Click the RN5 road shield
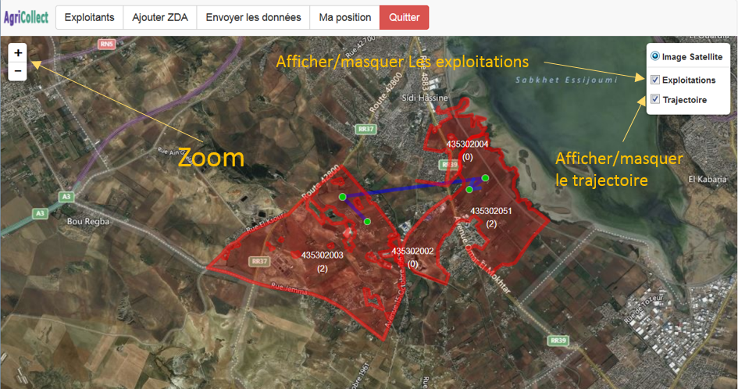The width and height of the screenshot is (738, 389). [x=107, y=45]
